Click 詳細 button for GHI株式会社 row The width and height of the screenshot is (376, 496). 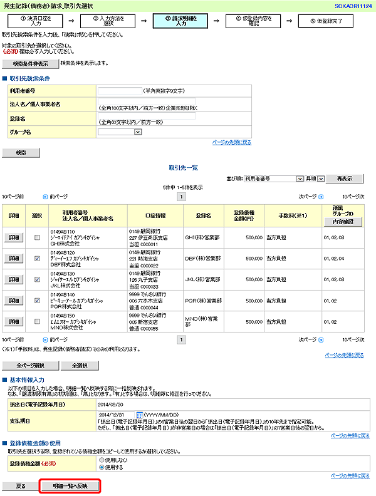pyautogui.click(x=14, y=237)
